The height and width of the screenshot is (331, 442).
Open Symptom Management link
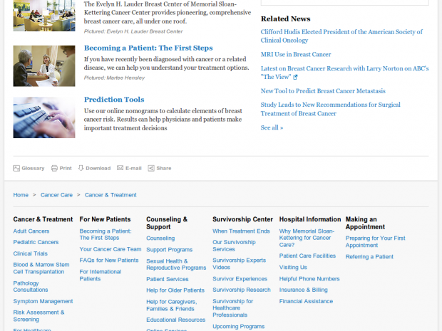click(x=43, y=301)
